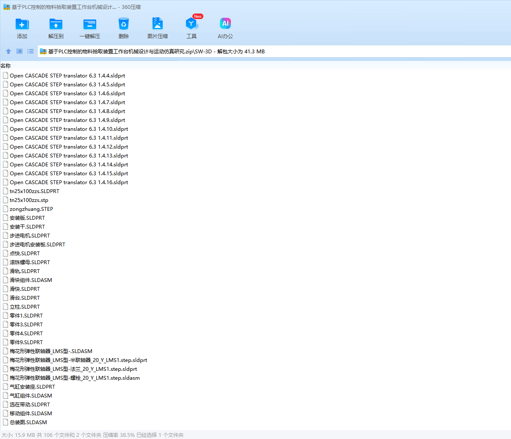The width and height of the screenshot is (511, 439).
Task: Select file icon of 滑块组件.SLDASM
Action: [6, 280]
